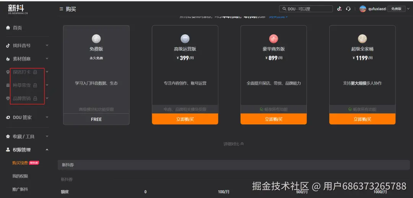
Task: Collapse 详细对比 comparison section
Action: pos(234,144)
